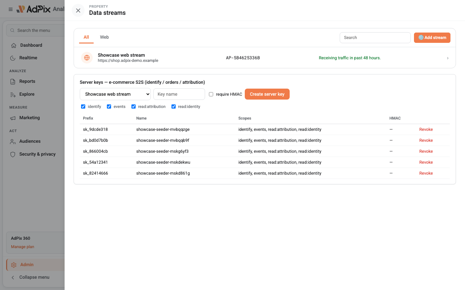
Task: Click the Receiving traffic status text
Action: point(350,58)
